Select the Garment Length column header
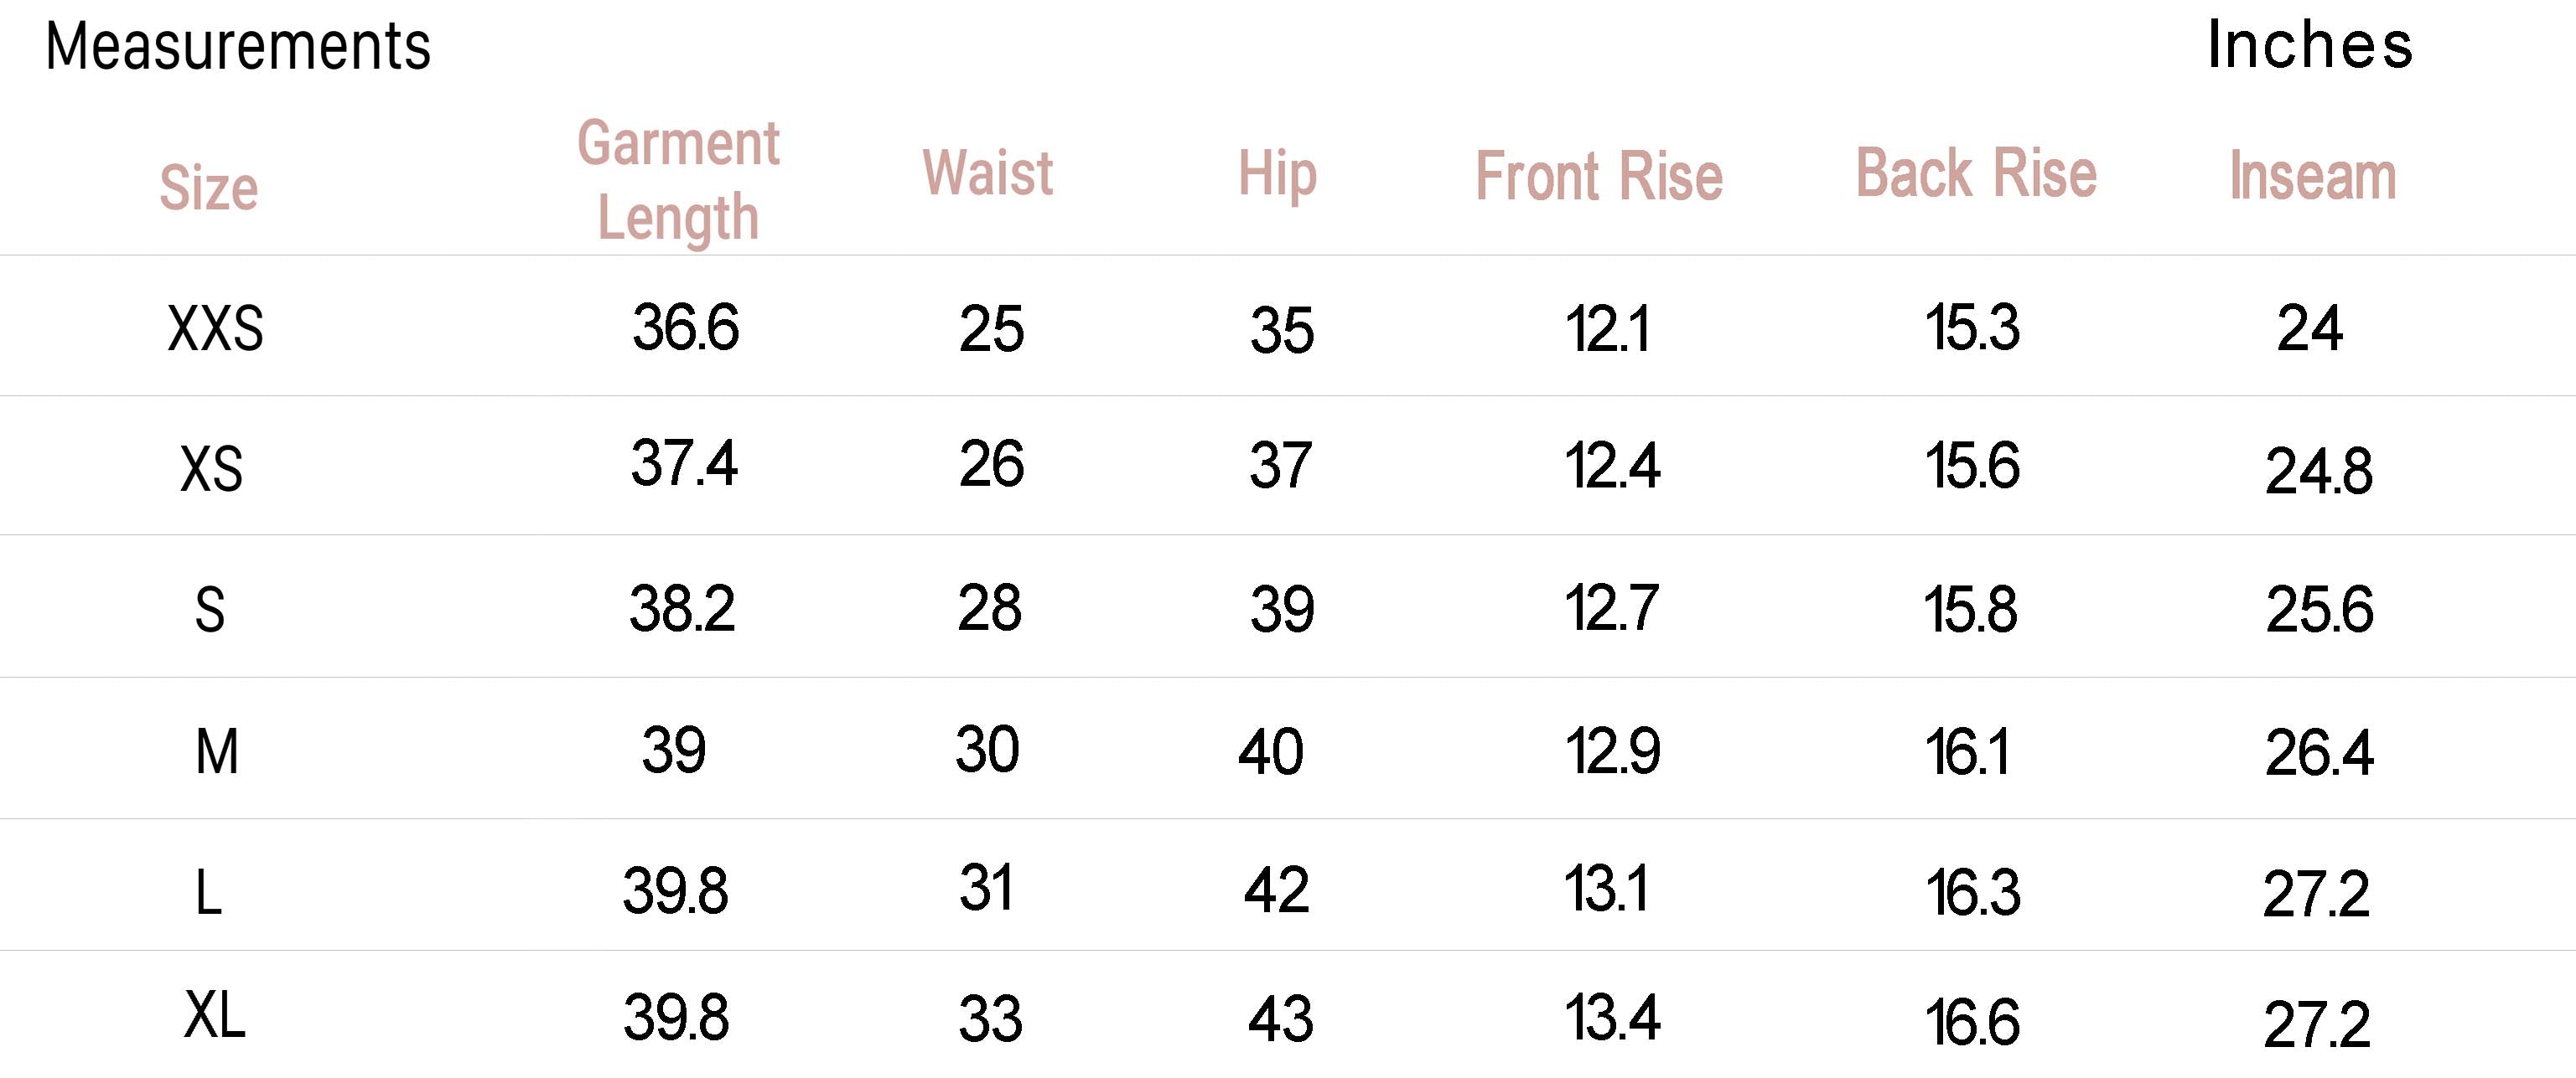This screenshot has width=2576, height=1078. coord(679,181)
